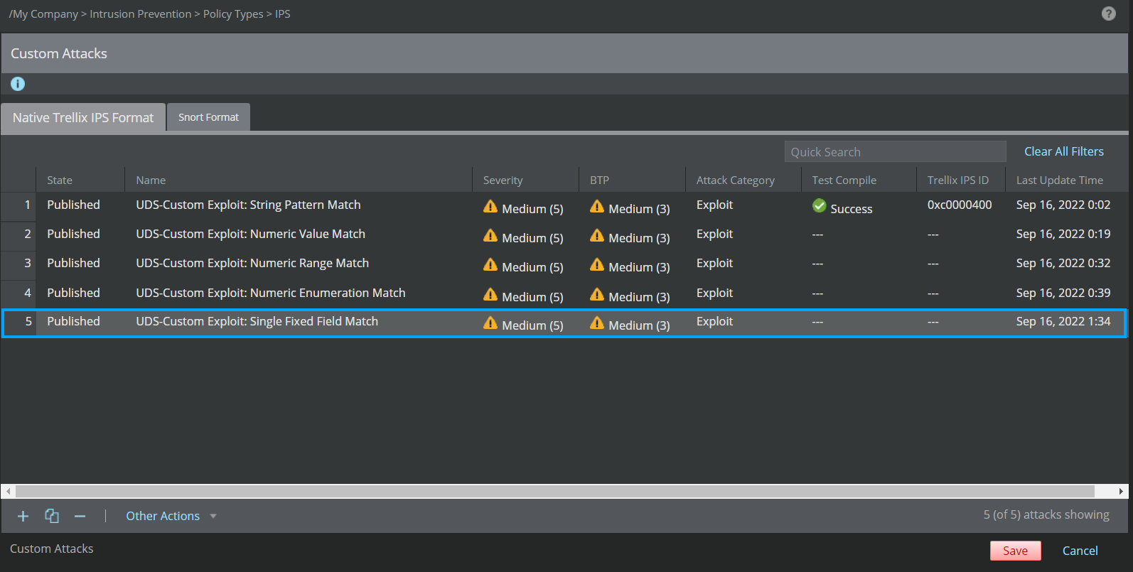Click Clear All Filters link
The width and height of the screenshot is (1133, 572).
click(1064, 151)
